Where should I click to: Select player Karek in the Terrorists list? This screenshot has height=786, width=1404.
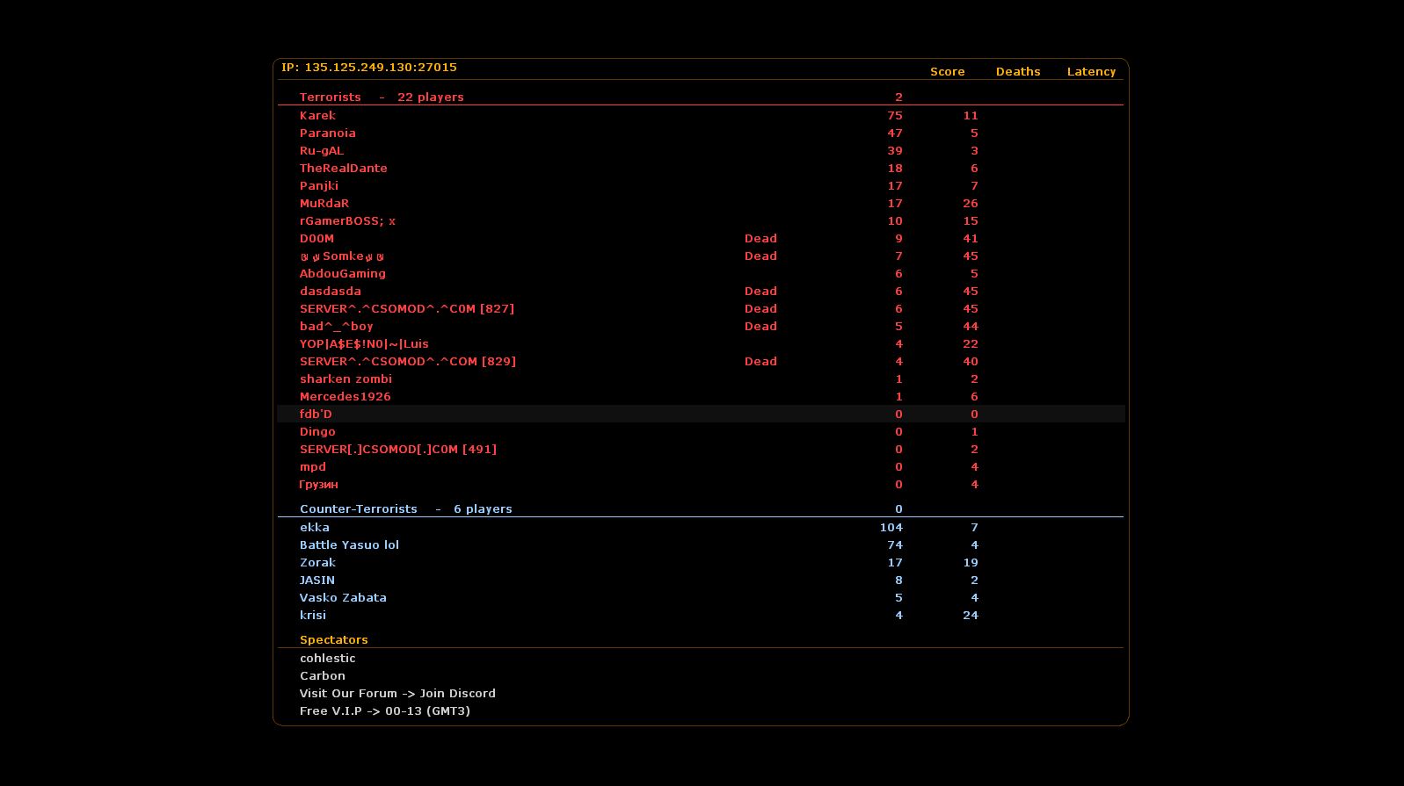317,116
